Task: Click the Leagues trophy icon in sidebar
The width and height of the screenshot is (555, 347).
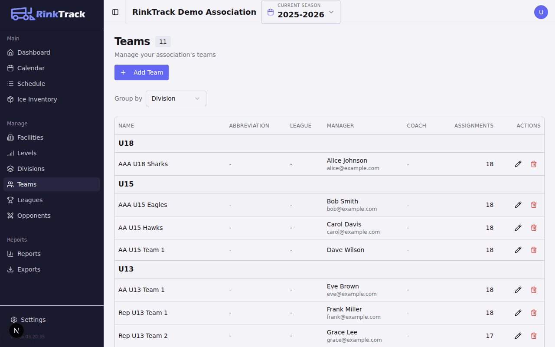Action: 10,200
